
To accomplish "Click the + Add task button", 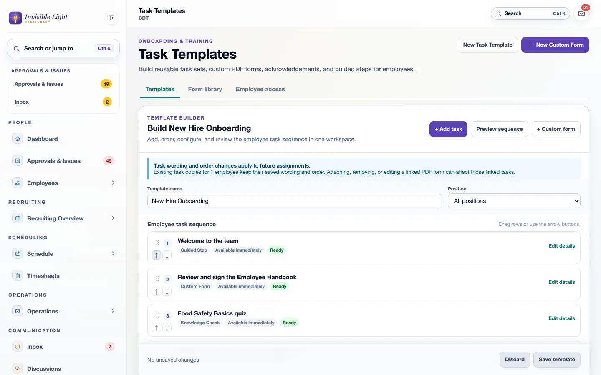I will click(x=448, y=129).
